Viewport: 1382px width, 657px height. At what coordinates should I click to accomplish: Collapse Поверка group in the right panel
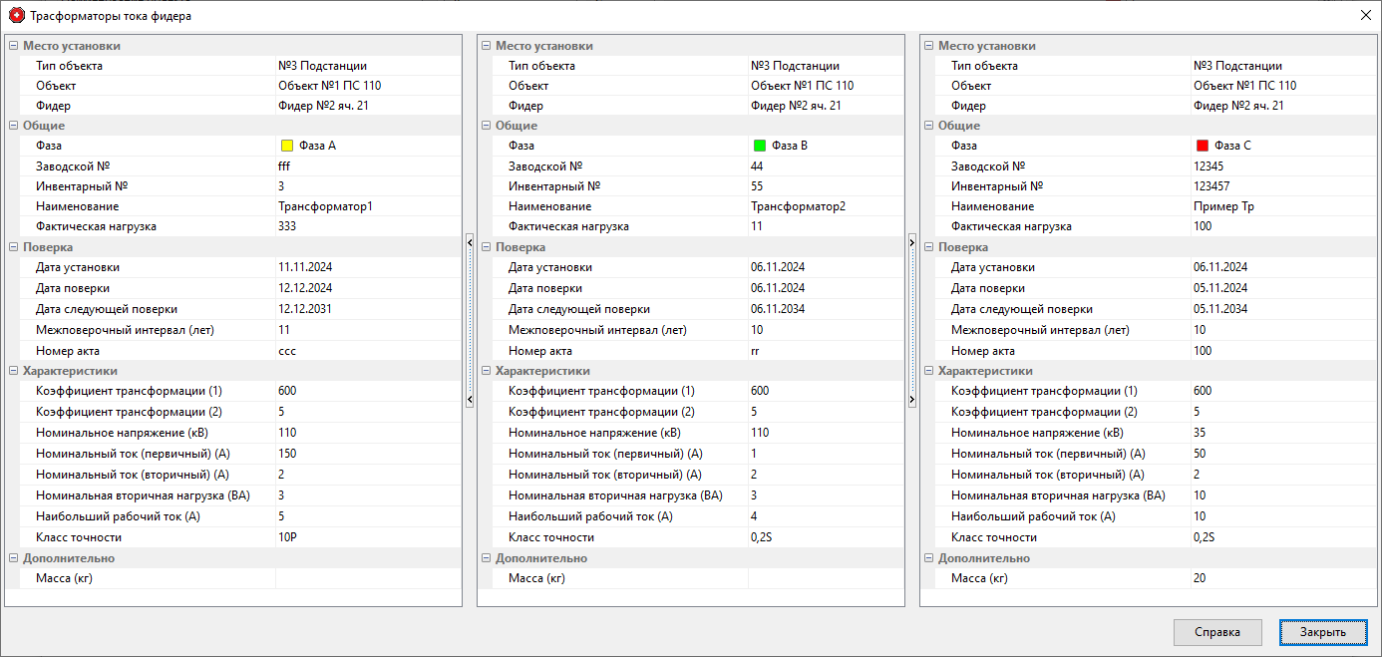928,247
